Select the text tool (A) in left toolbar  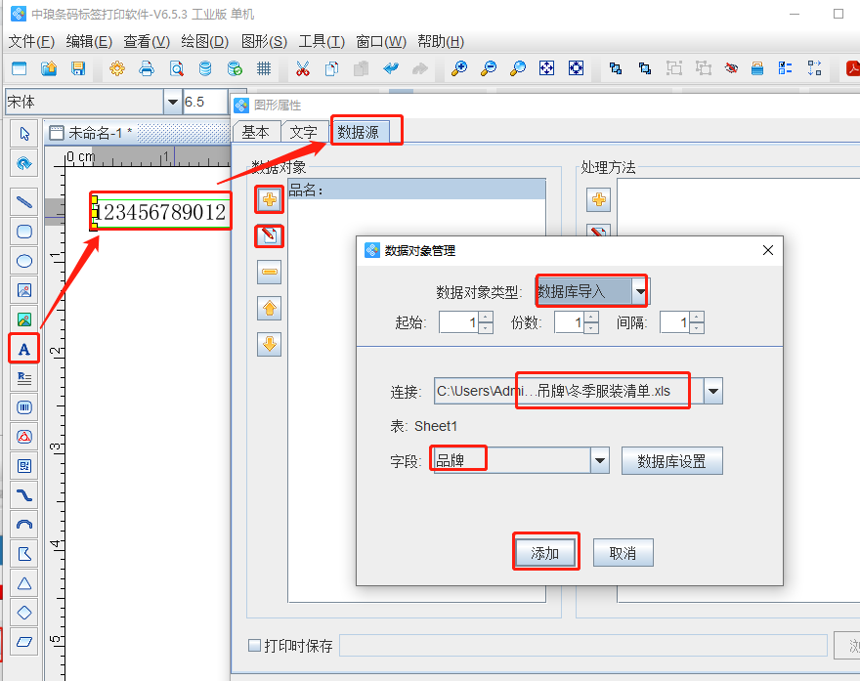(24, 349)
